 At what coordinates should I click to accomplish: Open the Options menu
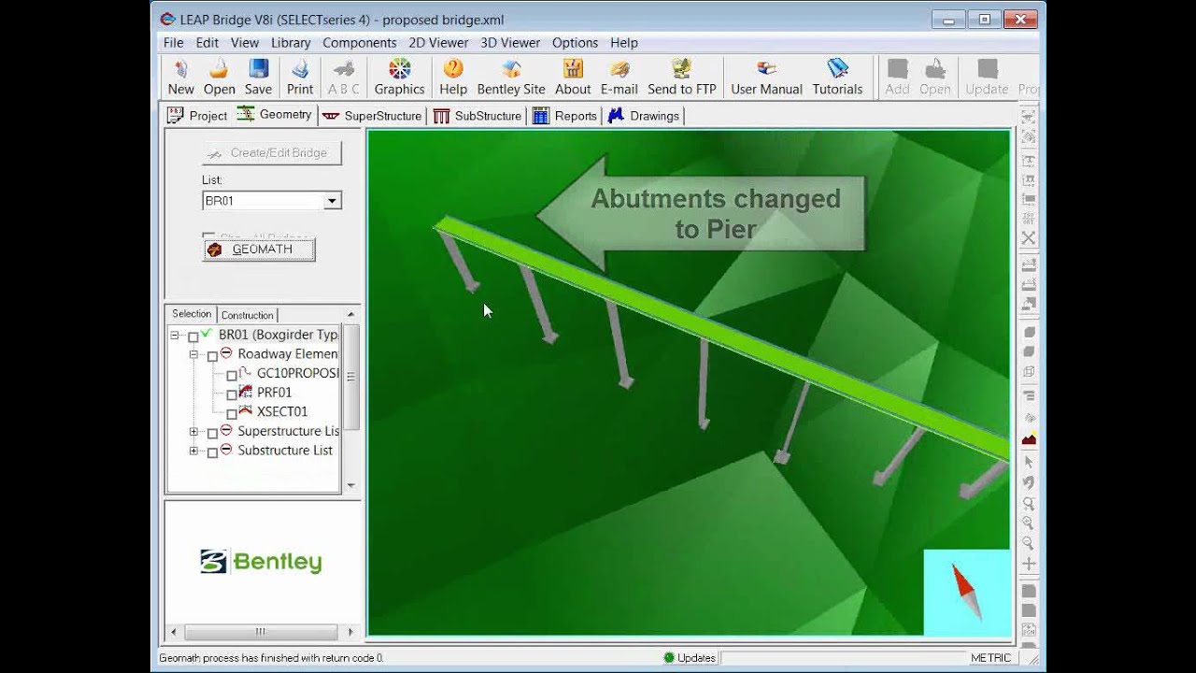pyautogui.click(x=575, y=42)
